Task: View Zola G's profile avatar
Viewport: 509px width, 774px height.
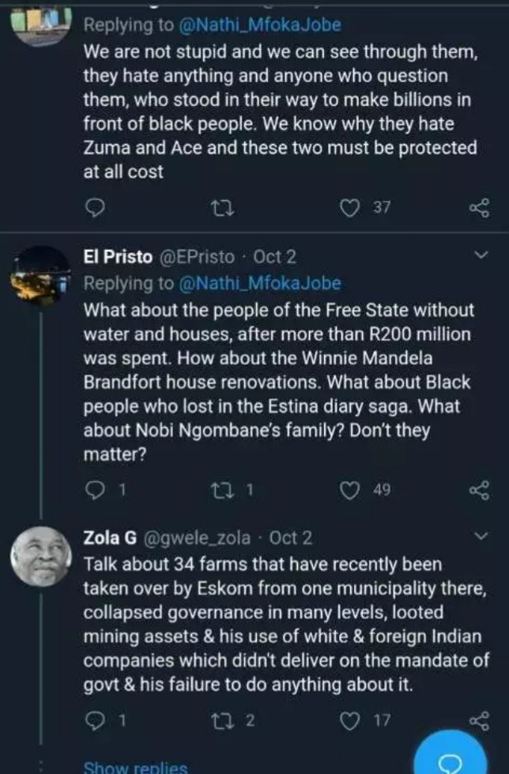Action: (41, 556)
